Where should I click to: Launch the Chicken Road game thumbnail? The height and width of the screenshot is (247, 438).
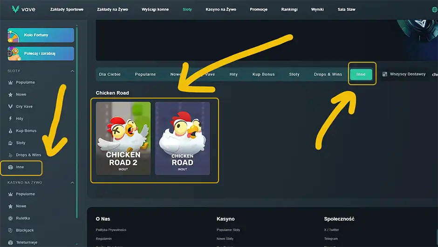(x=182, y=139)
